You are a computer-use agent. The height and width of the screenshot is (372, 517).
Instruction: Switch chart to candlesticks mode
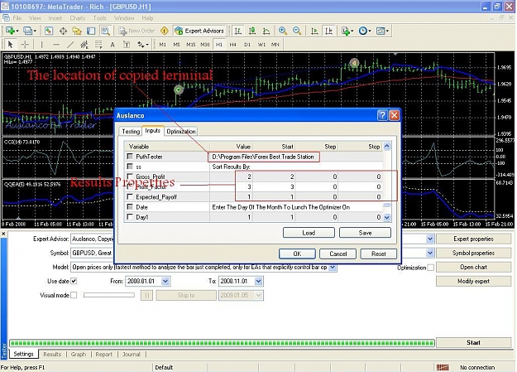pos(252,31)
